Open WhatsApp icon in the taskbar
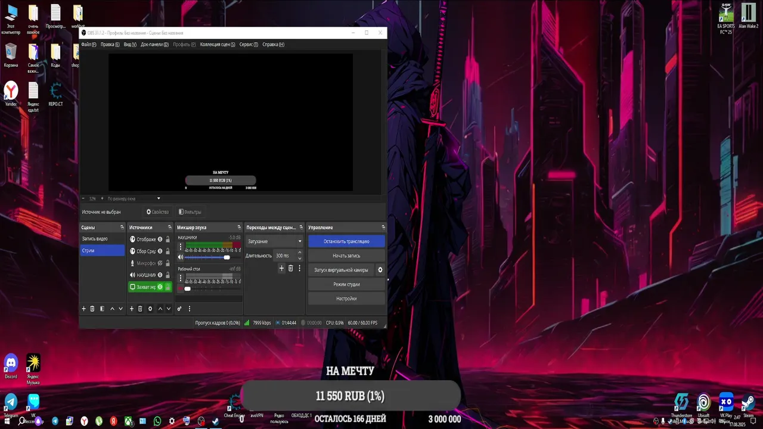The height and width of the screenshot is (429, 763). 157,421
